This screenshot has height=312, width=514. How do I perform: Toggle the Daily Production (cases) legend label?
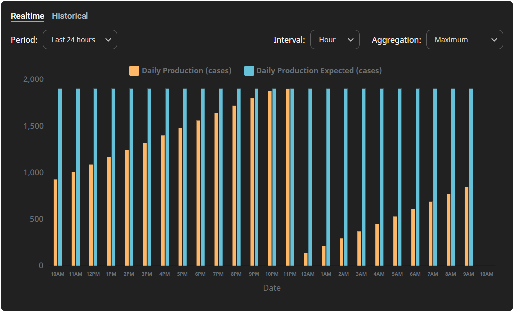click(x=186, y=71)
